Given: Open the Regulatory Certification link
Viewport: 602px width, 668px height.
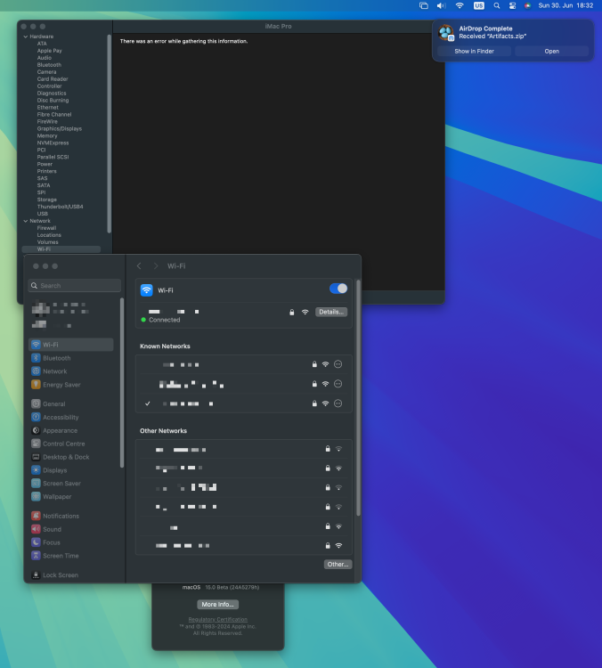Looking at the screenshot, I should (x=217, y=619).
